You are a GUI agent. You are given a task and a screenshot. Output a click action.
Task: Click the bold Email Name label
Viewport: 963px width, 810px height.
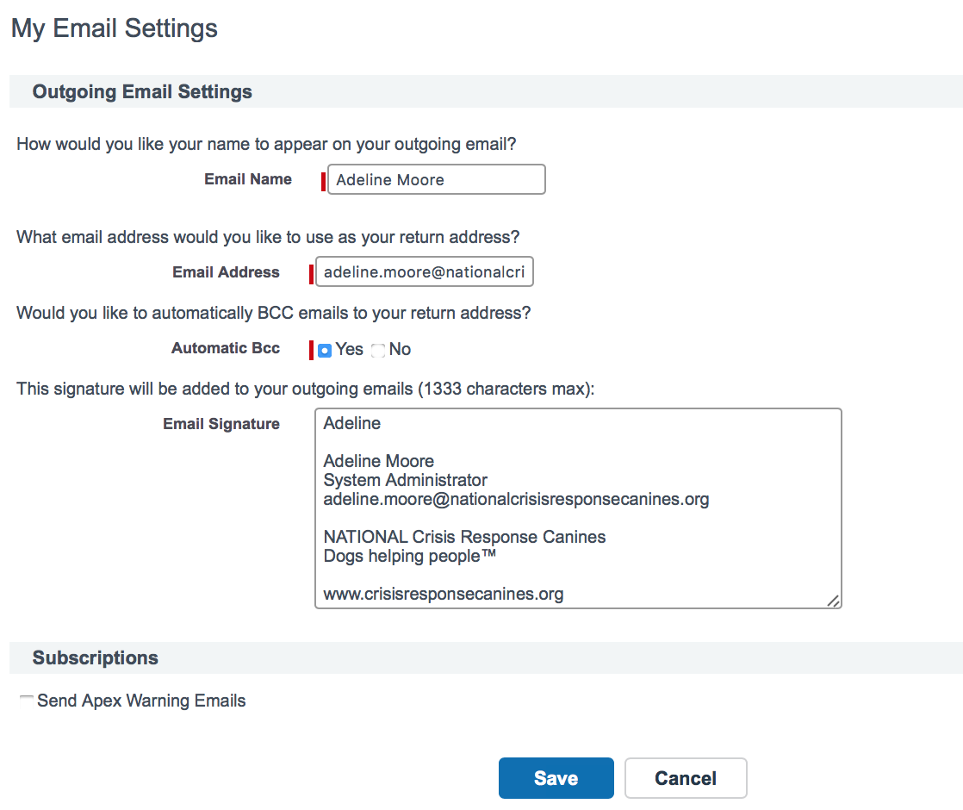[248, 179]
